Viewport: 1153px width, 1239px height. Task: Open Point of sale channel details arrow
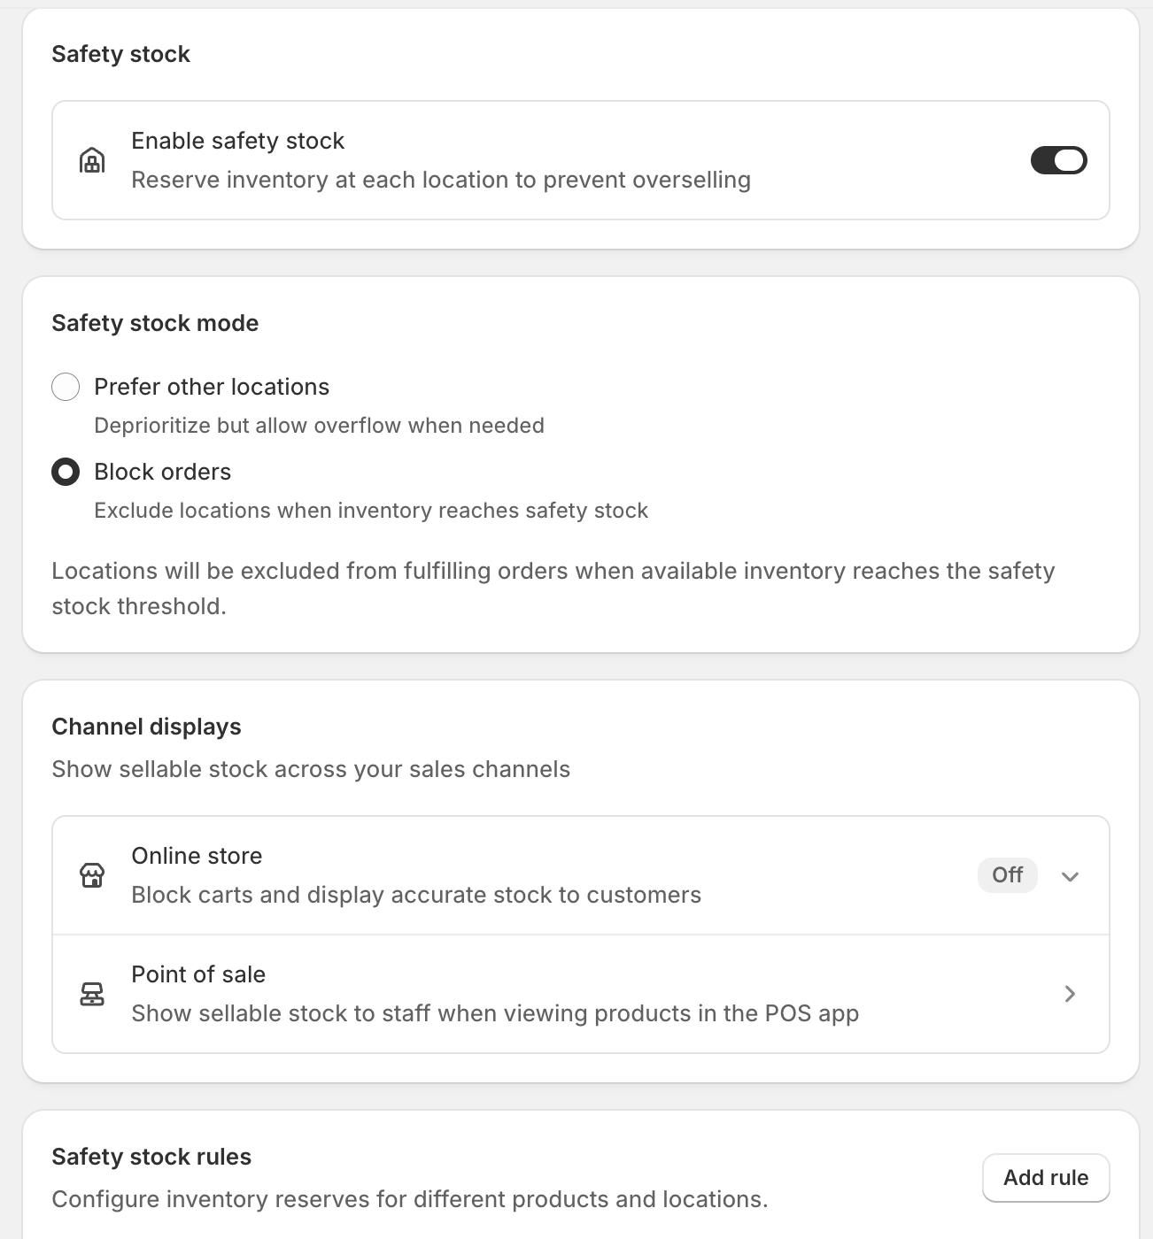1070,994
